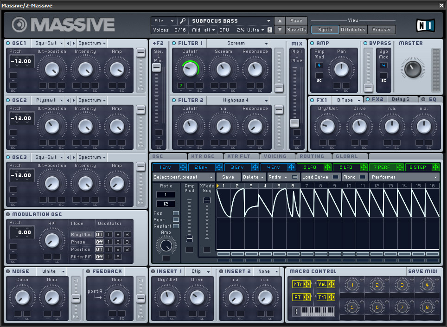Enable the Noise oscillator
Viewport: 447px width, 327px height.
click(8, 271)
